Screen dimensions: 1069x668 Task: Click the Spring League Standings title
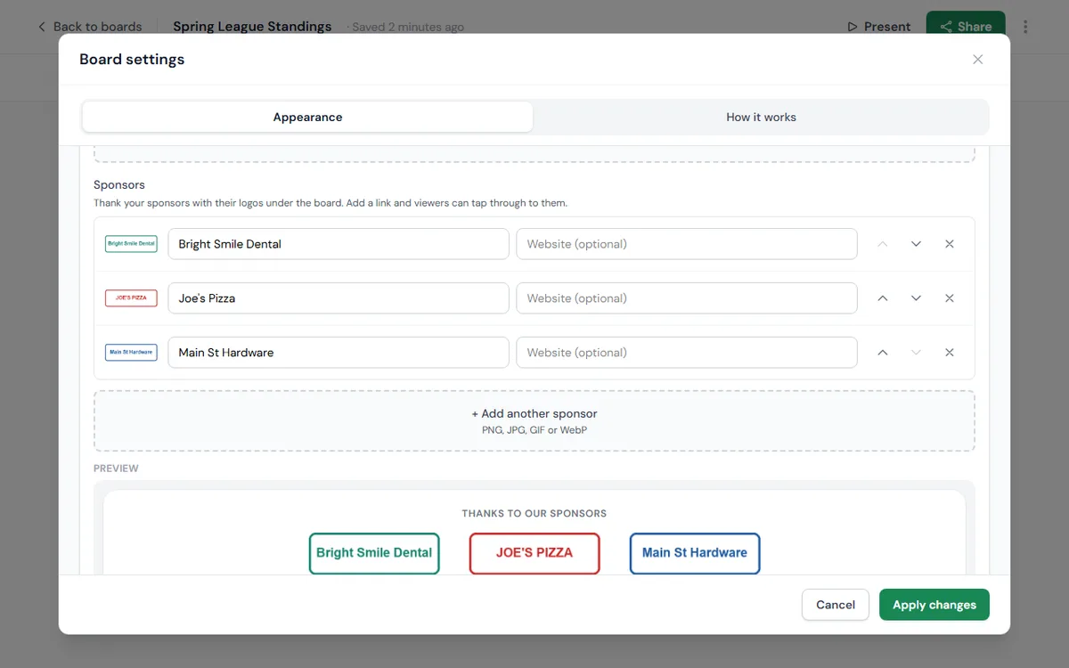click(252, 27)
